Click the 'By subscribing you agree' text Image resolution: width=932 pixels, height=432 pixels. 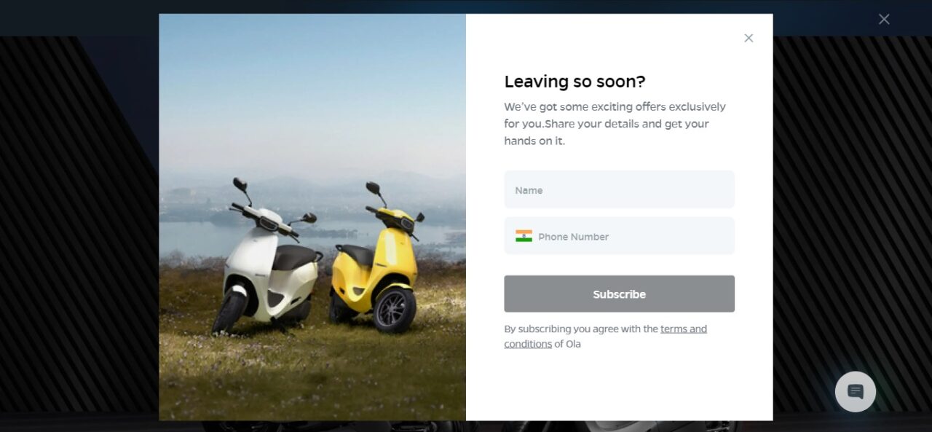pyautogui.click(x=581, y=329)
